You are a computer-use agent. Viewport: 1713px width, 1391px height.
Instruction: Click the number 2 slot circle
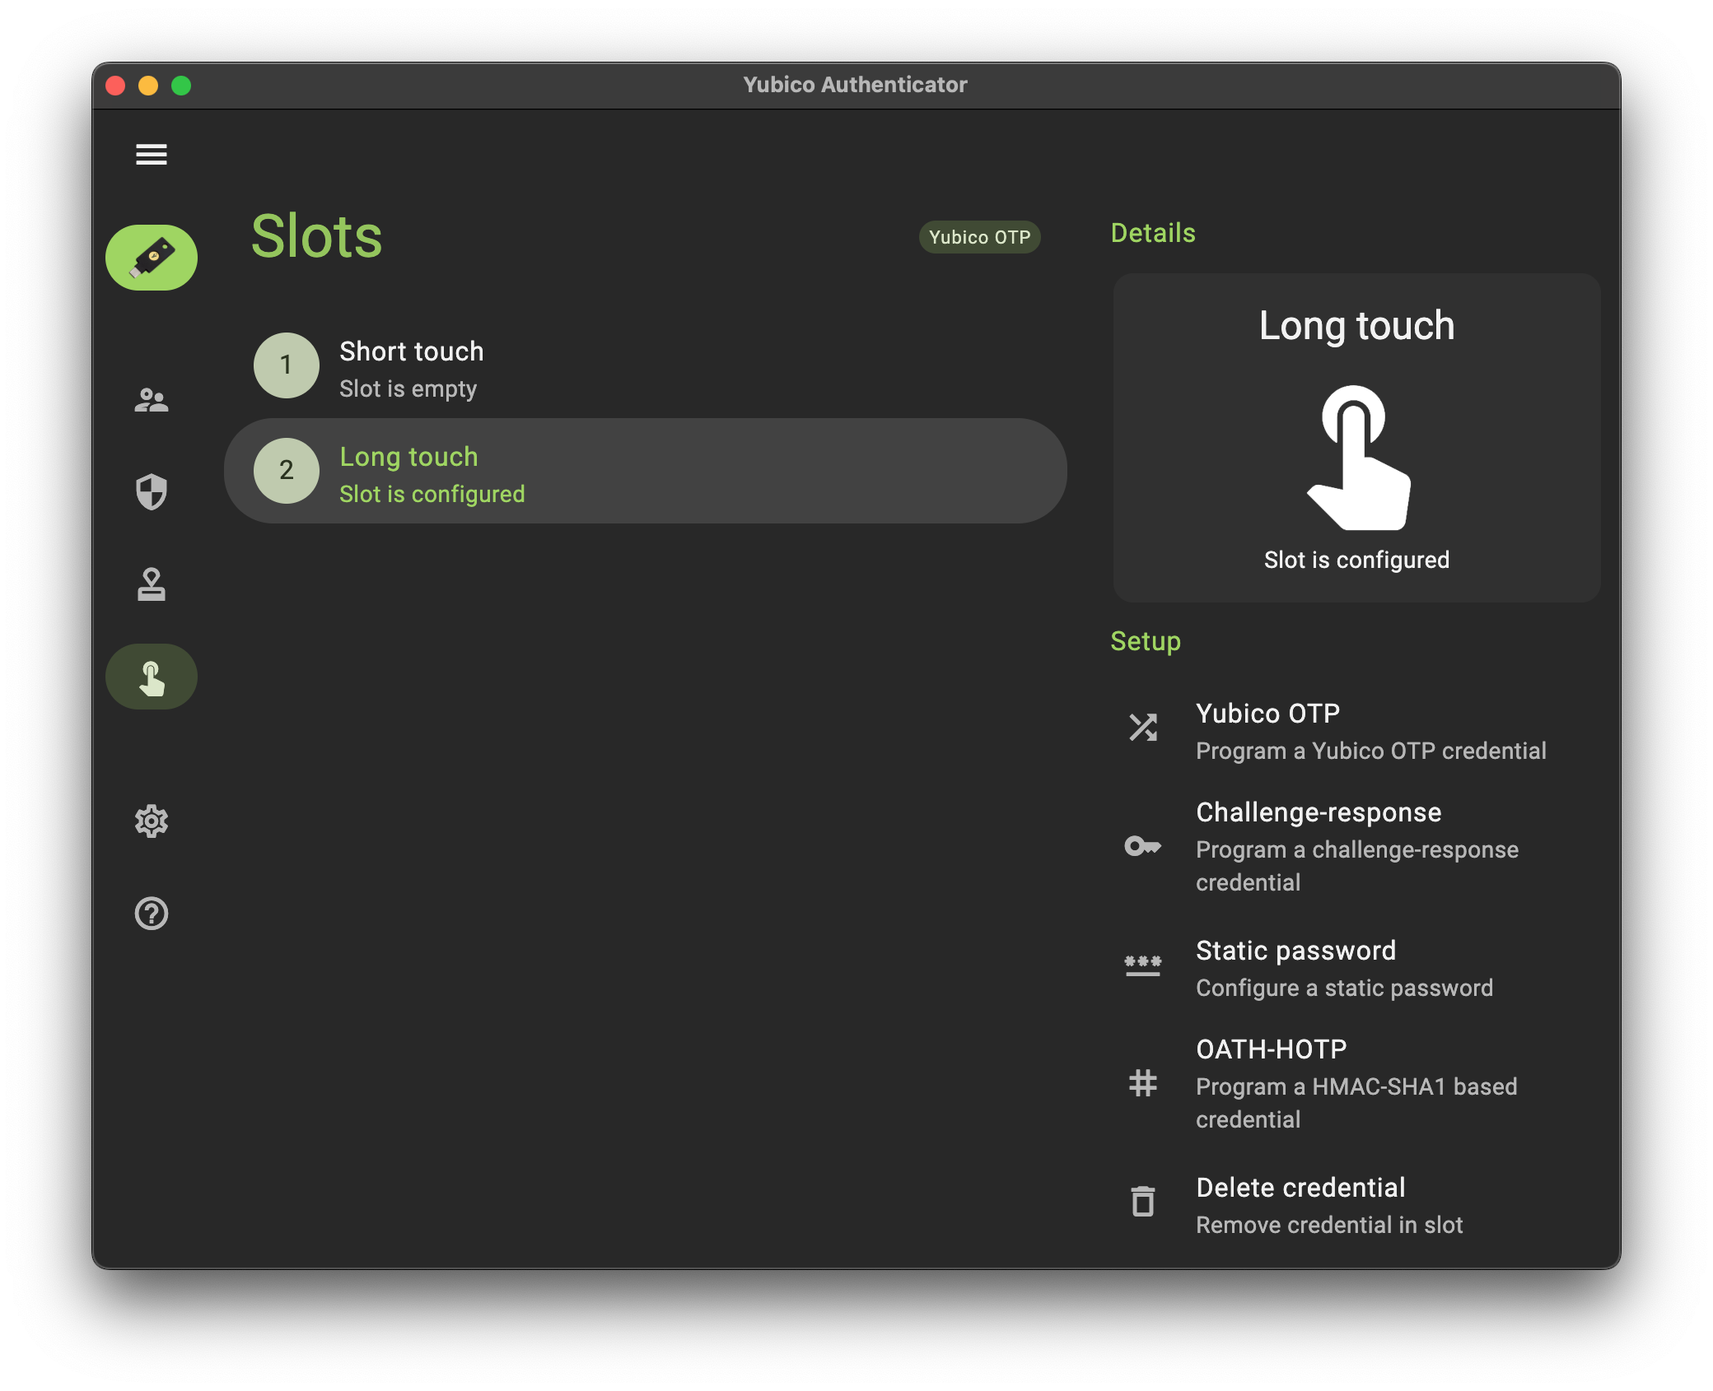pos(287,471)
